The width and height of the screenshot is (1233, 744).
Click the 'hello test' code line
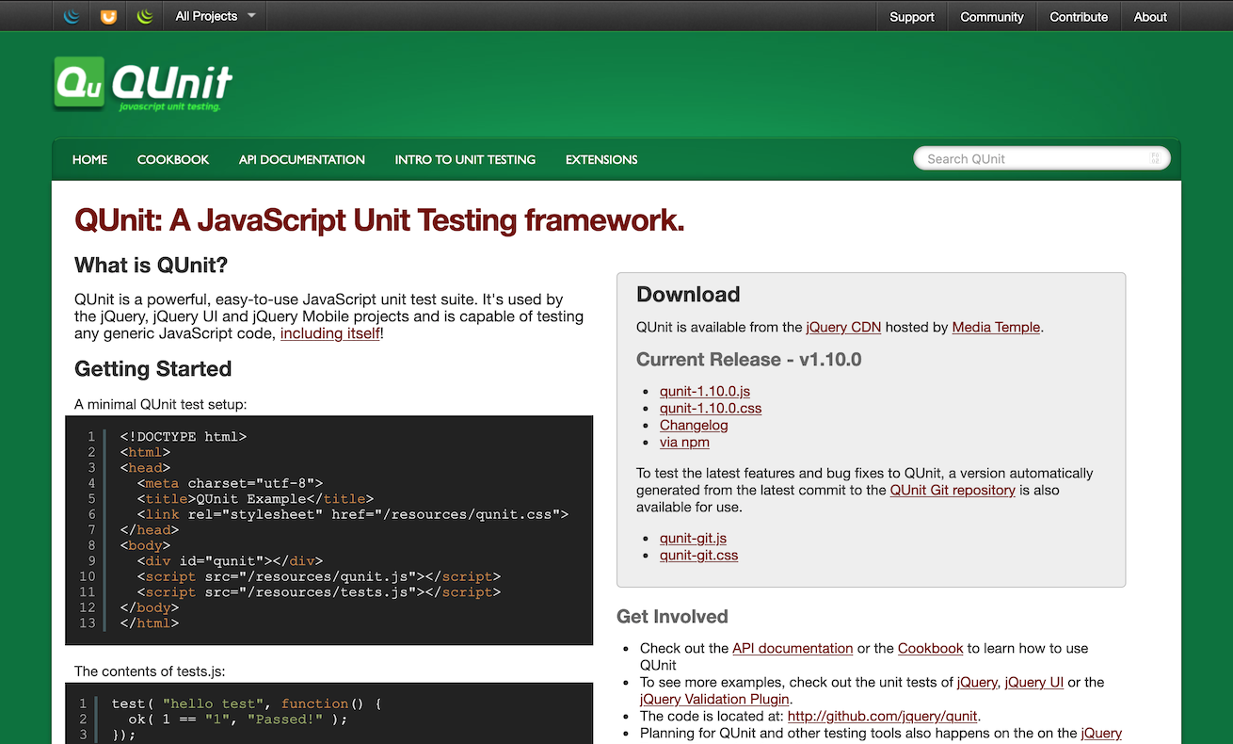(x=247, y=704)
